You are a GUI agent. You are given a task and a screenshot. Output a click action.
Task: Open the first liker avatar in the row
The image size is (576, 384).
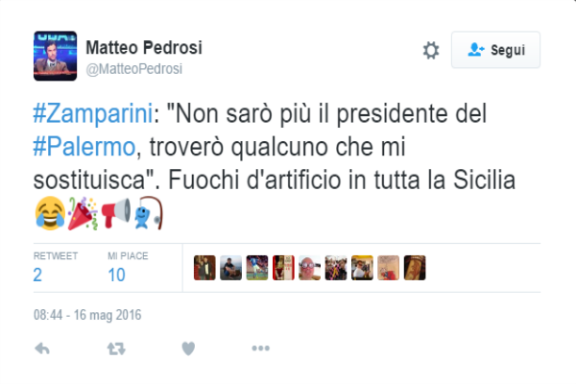click(x=204, y=268)
